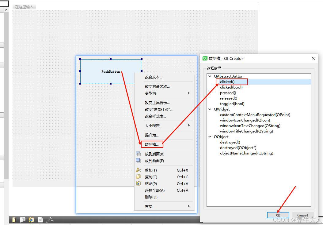Click the Copy action icon in bottom toolbar

tap(22, 220)
